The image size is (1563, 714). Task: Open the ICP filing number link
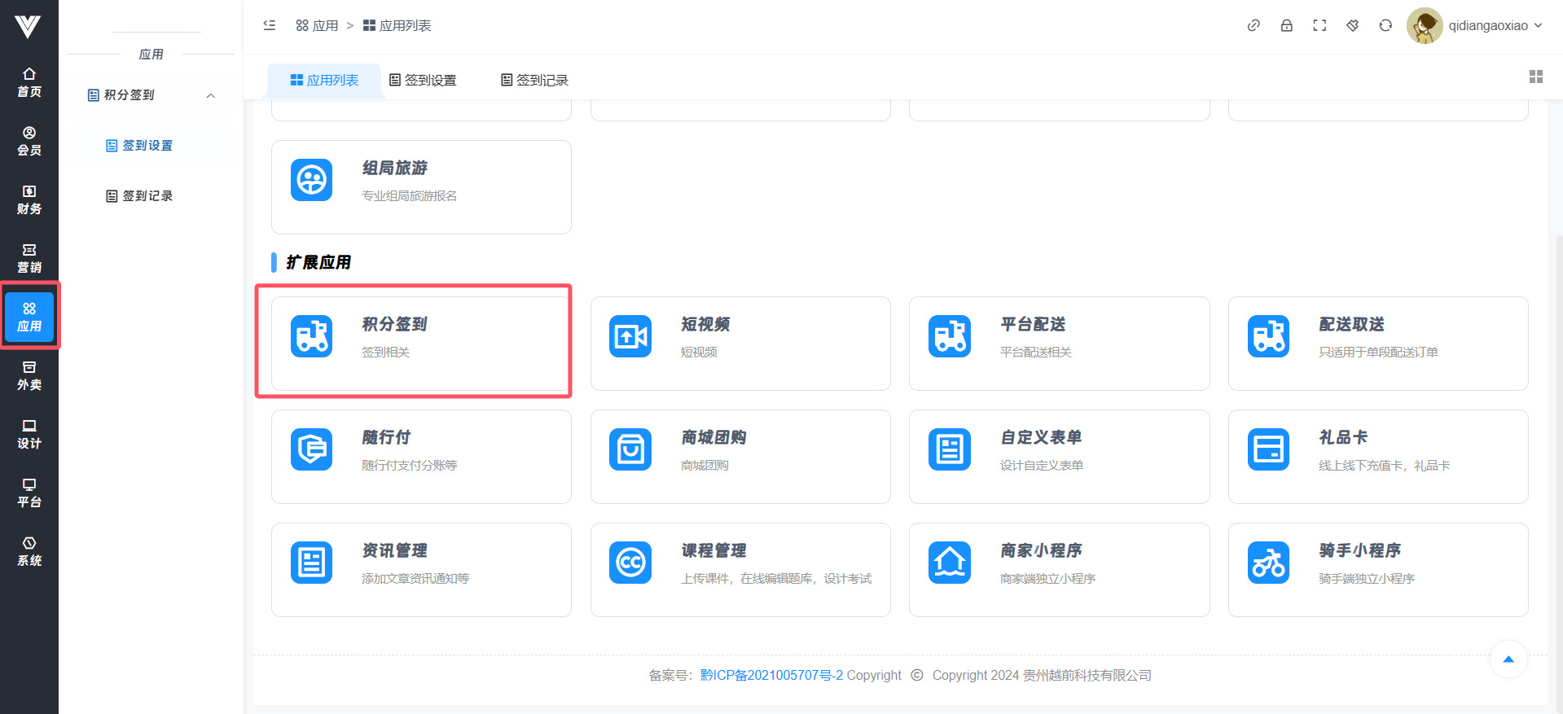771,675
